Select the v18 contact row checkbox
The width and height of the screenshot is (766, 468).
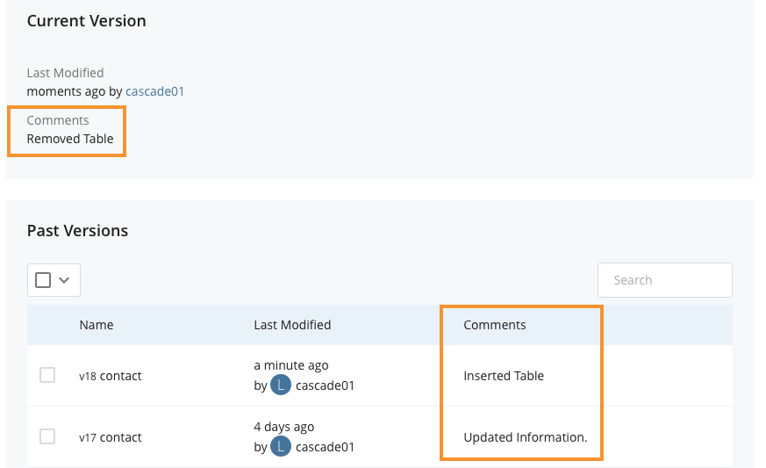(47, 375)
